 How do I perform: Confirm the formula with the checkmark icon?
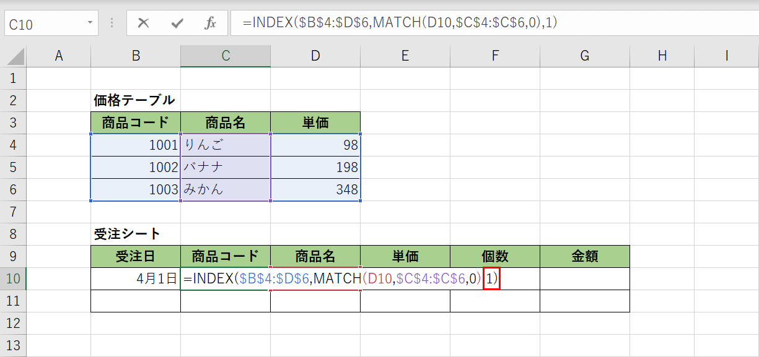coord(177,24)
